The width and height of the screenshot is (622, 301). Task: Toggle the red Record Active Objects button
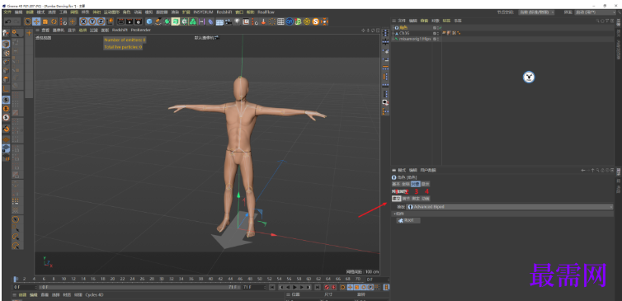[x=327, y=287]
